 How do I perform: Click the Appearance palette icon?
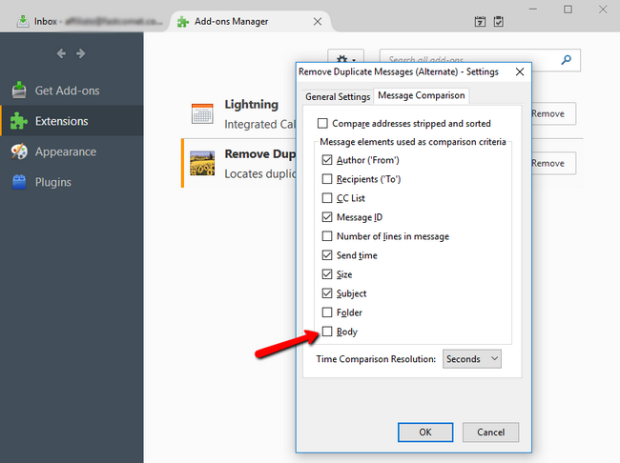point(19,151)
